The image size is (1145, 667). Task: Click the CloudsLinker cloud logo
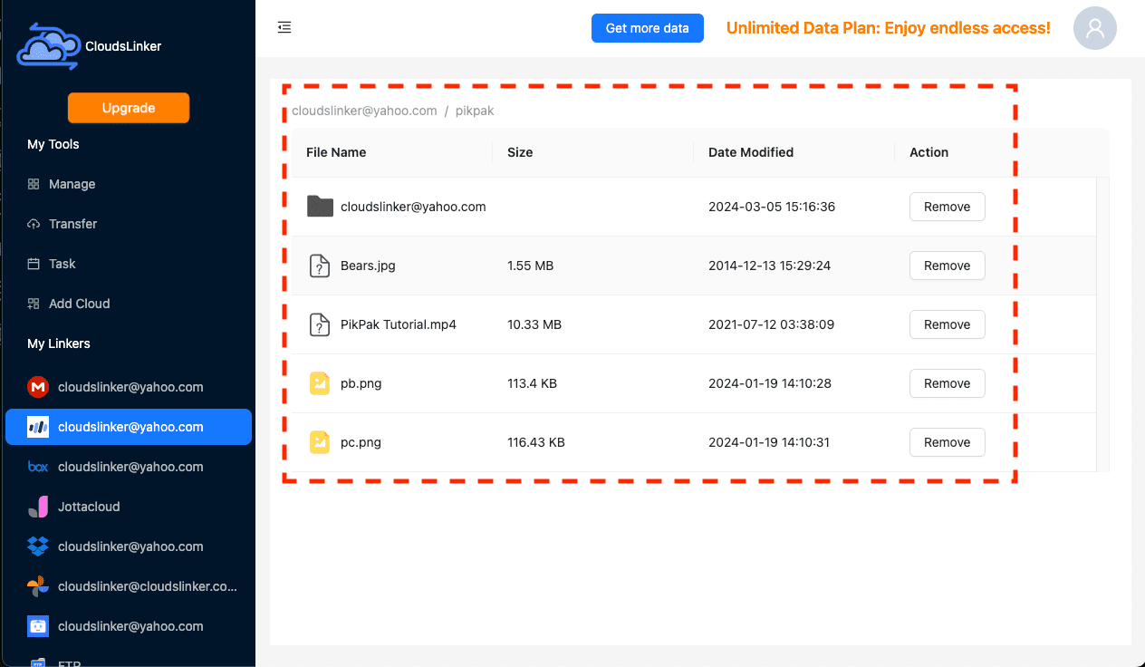tap(48, 45)
